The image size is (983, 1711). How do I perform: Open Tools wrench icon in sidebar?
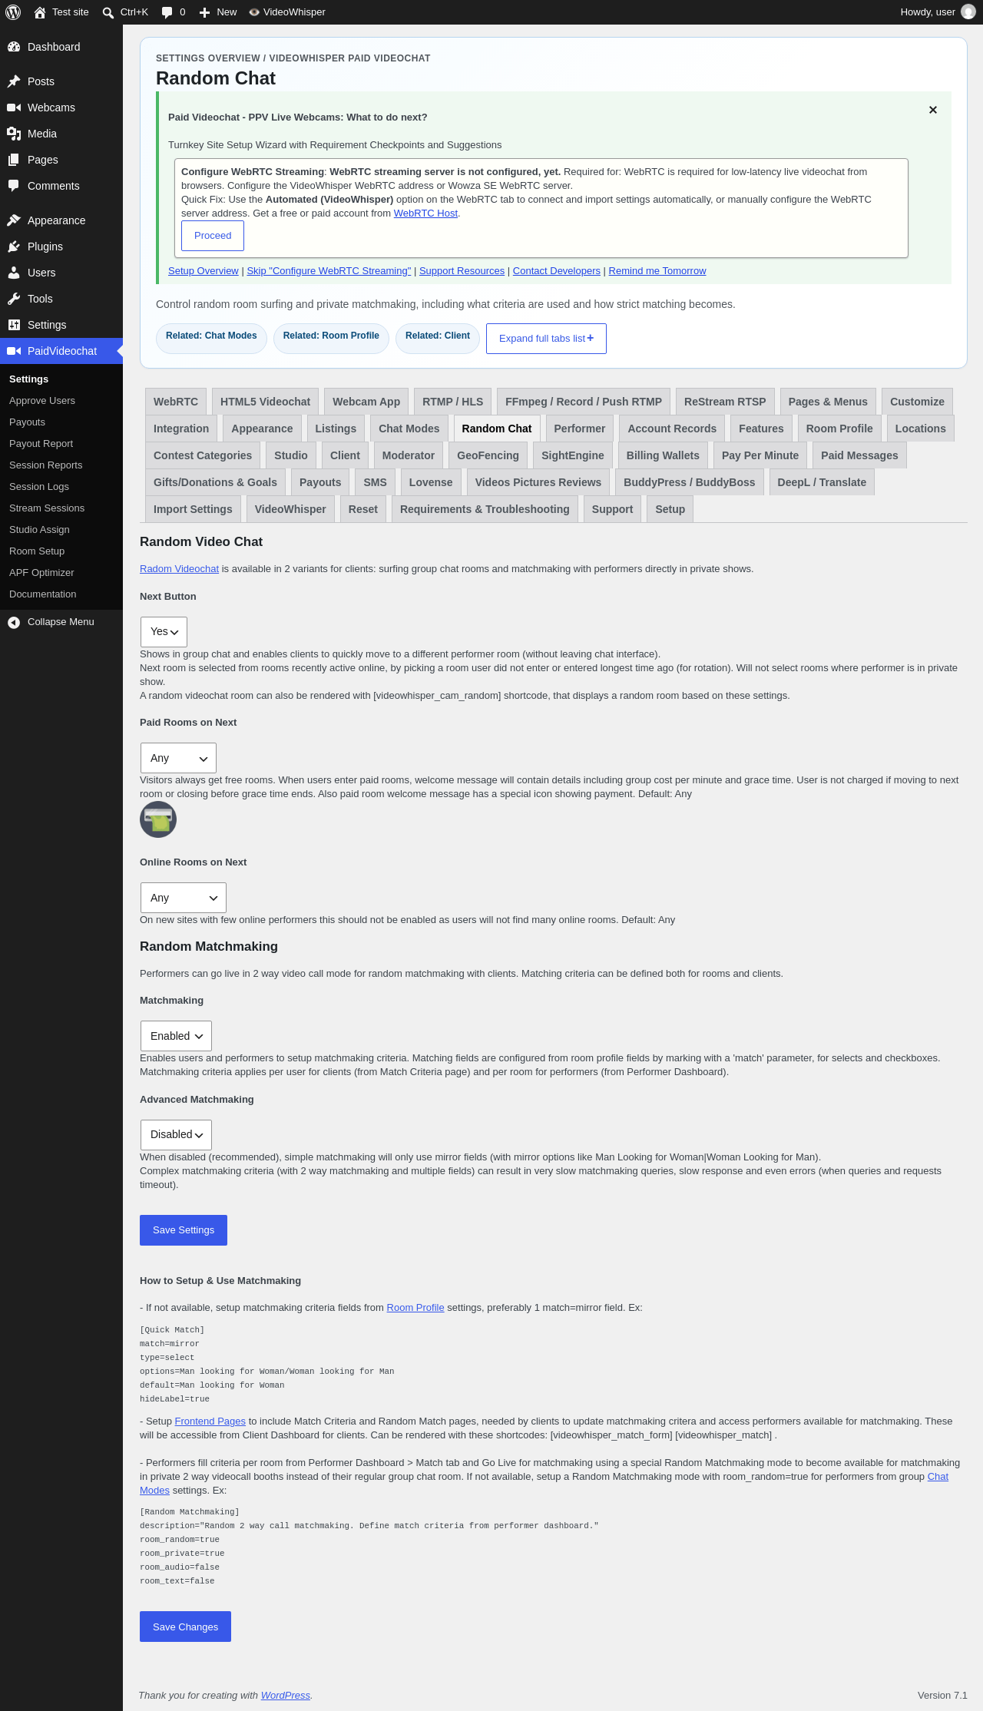coord(14,299)
